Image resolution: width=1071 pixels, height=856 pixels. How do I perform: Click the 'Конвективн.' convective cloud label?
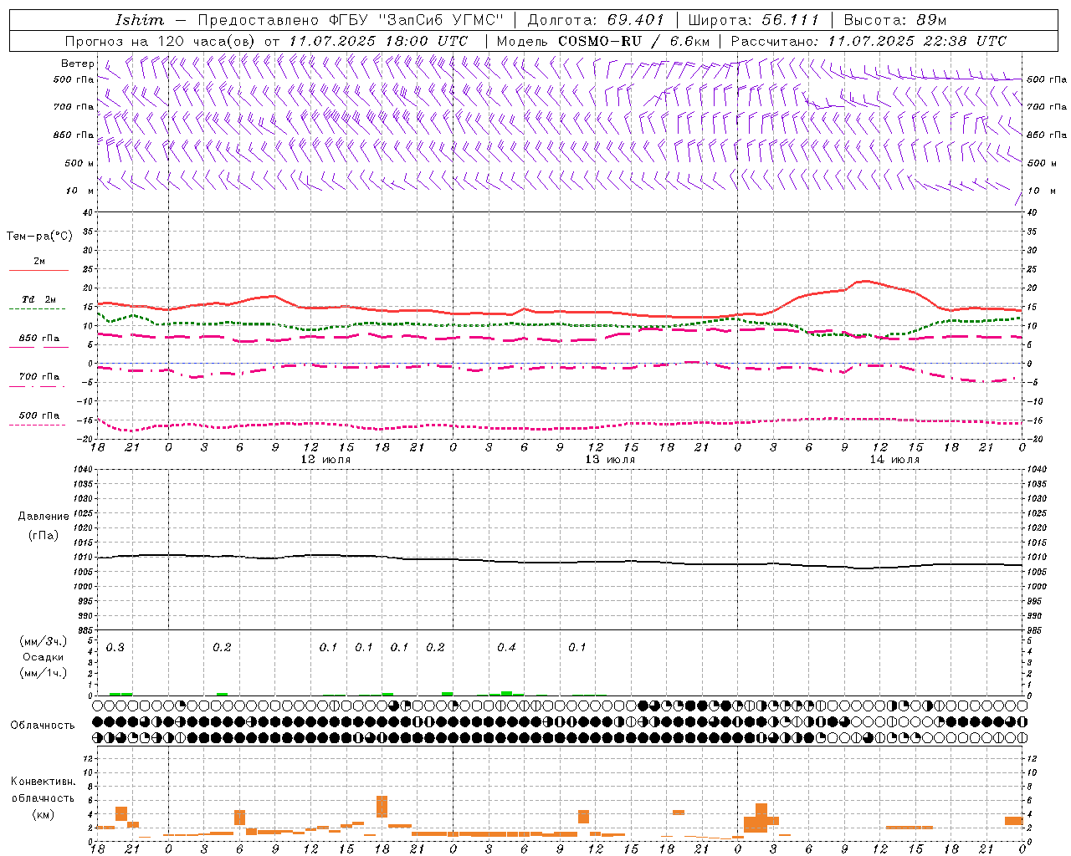[44, 782]
